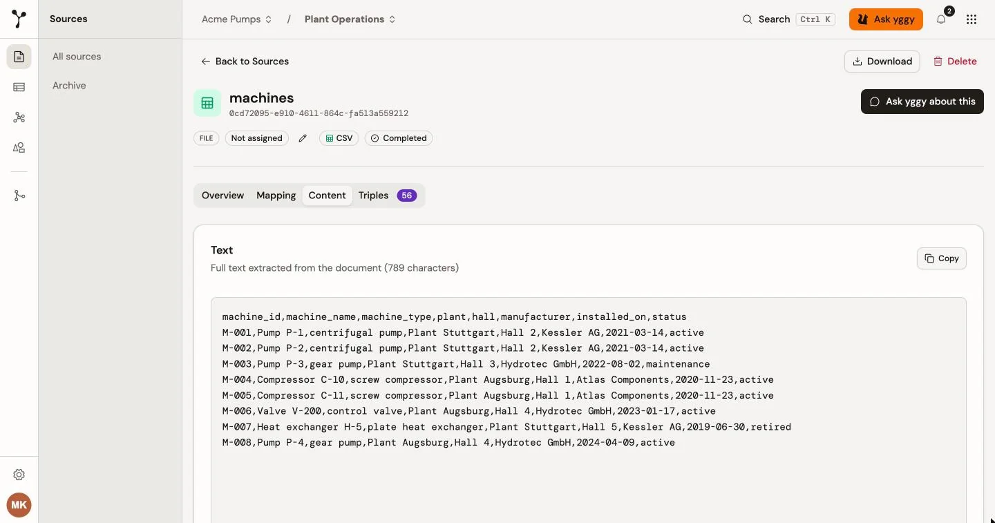995x523 pixels.
Task: Click the pencil edit assignment icon
Action: 303,138
